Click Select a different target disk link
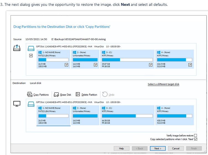 point(163,84)
